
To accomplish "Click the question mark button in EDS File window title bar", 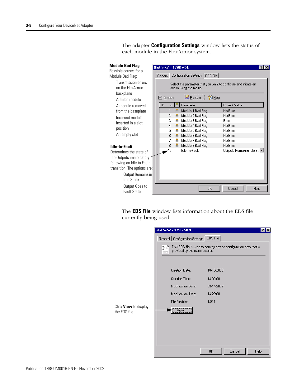I will (x=263, y=230).
